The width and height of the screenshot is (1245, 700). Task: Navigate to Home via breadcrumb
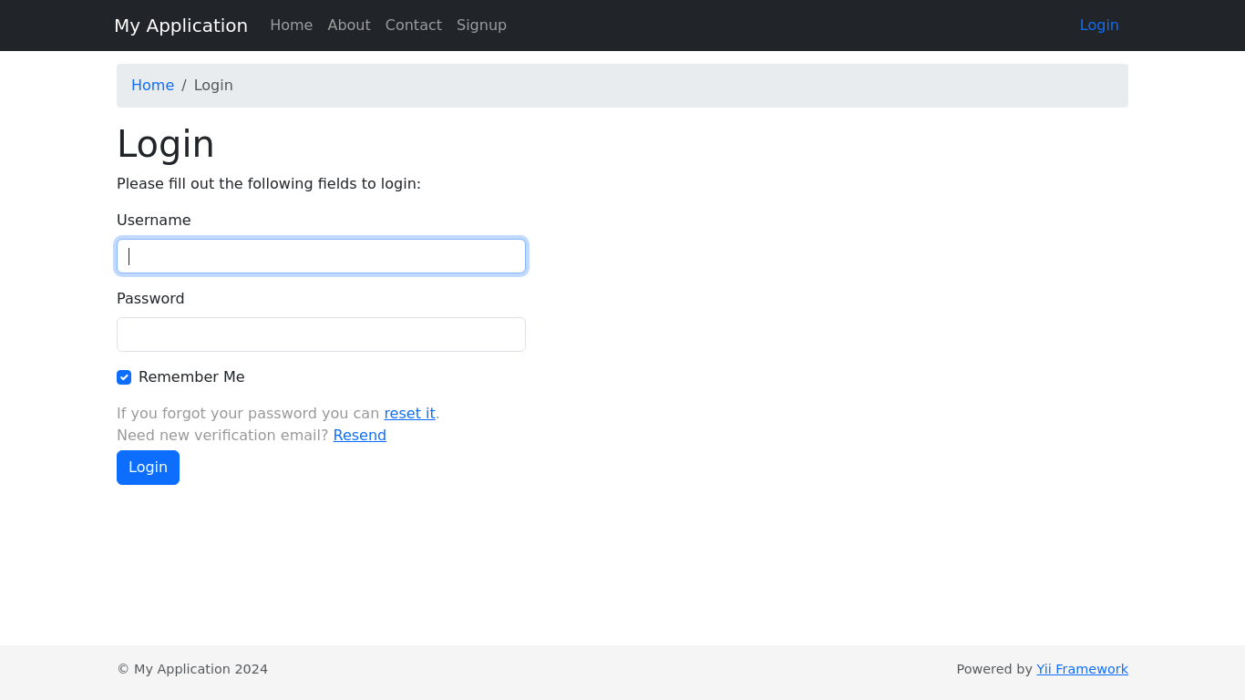[x=152, y=86]
